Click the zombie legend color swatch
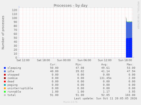Viewport: 141px width, 105px height. (5, 78)
